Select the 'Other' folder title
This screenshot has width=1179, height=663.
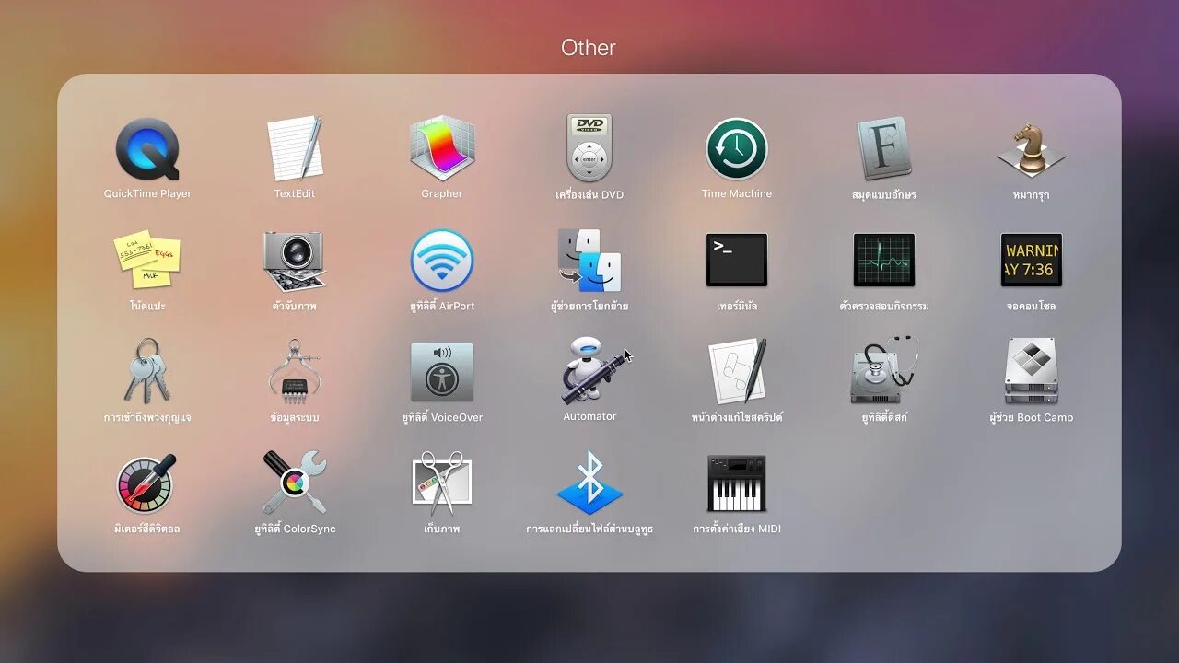tap(589, 48)
